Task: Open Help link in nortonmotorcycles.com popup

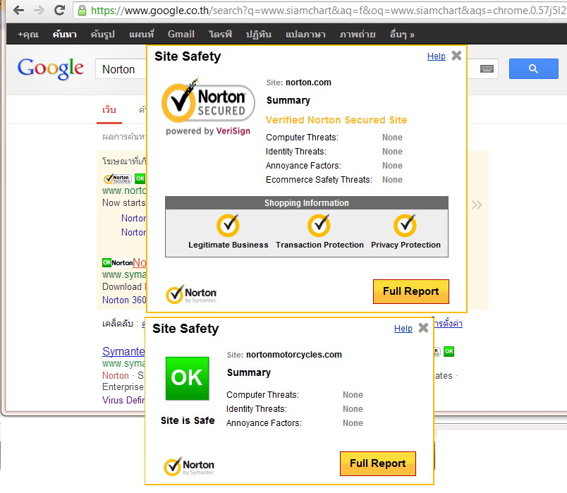Action: (403, 329)
